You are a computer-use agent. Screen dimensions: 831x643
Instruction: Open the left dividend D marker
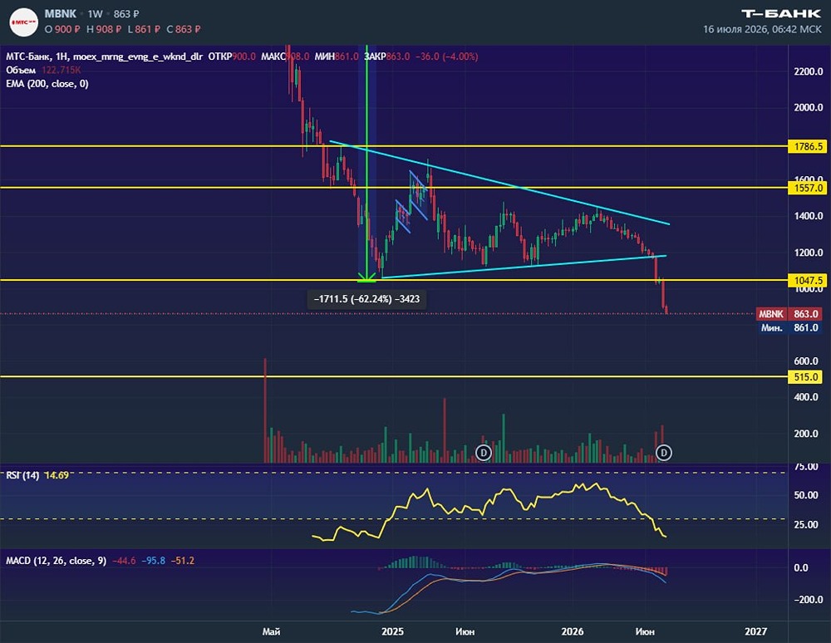click(484, 452)
